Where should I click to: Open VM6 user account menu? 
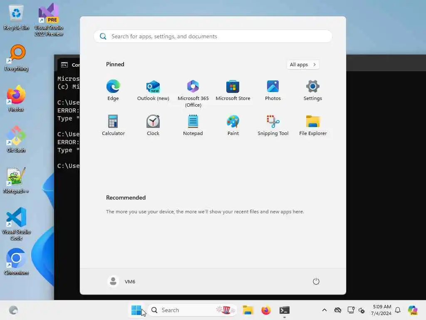(121, 281)
